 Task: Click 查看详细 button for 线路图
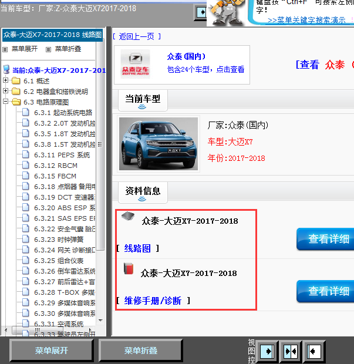tap(325, 239)
